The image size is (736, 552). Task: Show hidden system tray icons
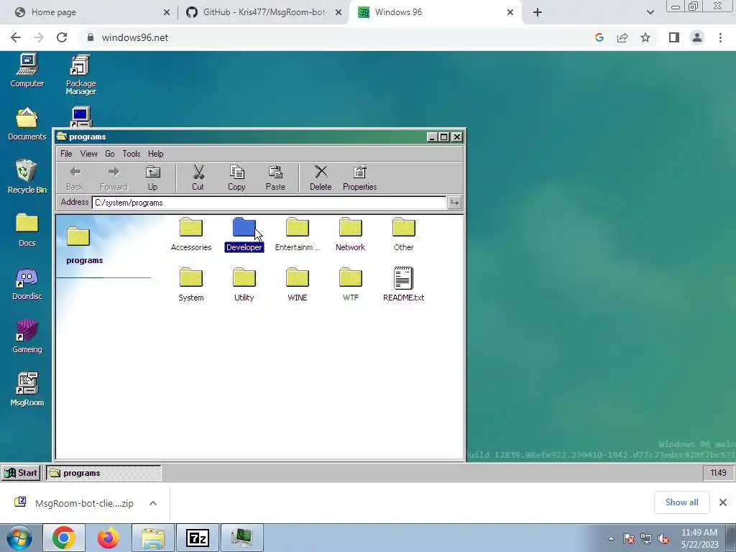pos(611,538)
